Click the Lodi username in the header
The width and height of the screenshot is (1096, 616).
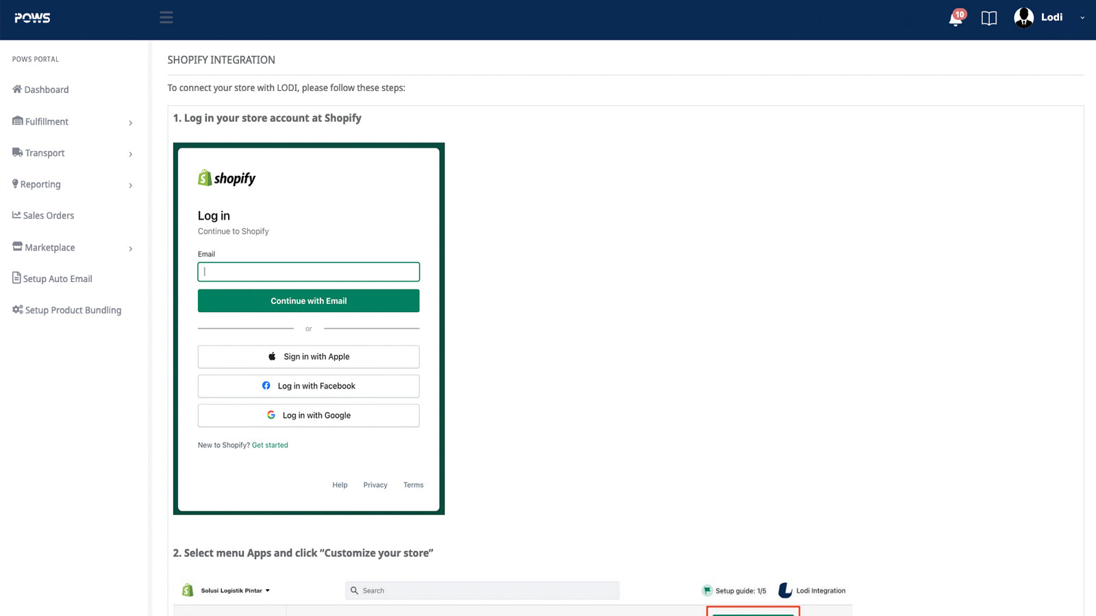point(1051,17)
